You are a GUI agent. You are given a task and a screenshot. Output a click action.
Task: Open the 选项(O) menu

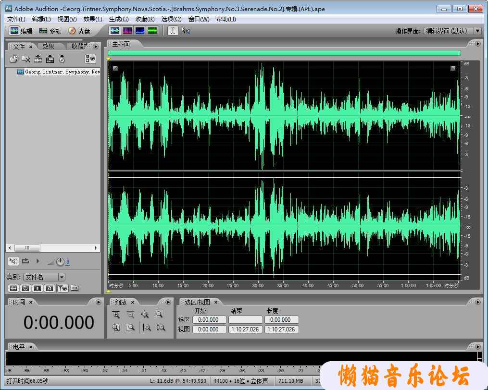coord(171,19)
